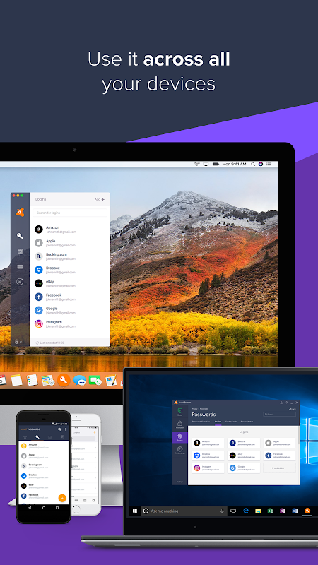Click the Last synced status on Mac app
Image resolution: width=318 pixels, height=565 pixels.
pyautogui.click(x=49, y=343)
